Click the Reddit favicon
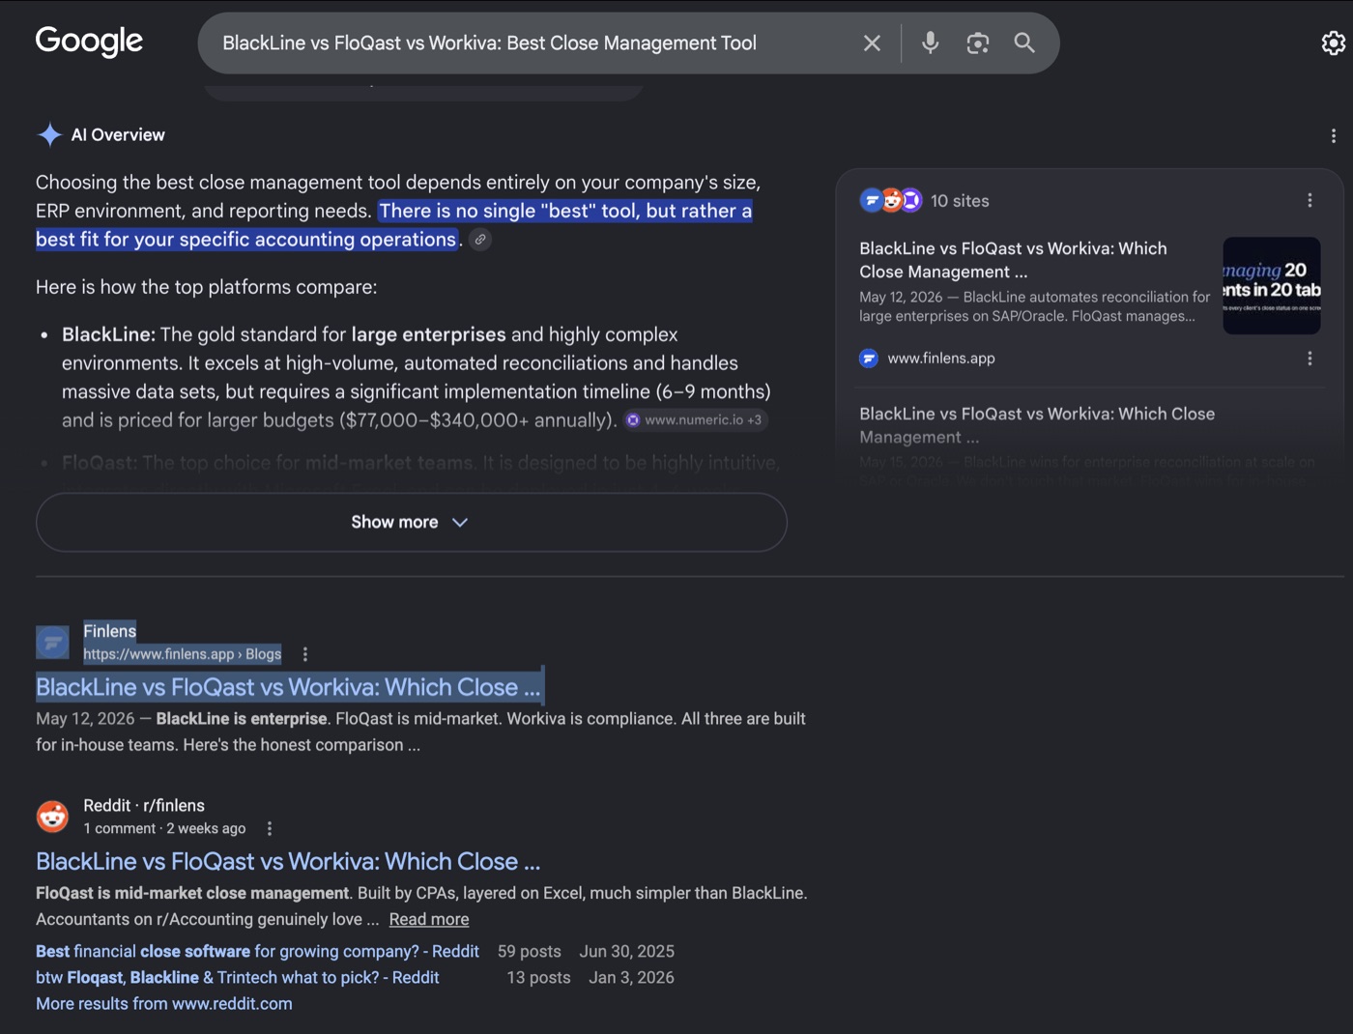The height and width of the screenshot is (1034, 1353). (52, 817)
